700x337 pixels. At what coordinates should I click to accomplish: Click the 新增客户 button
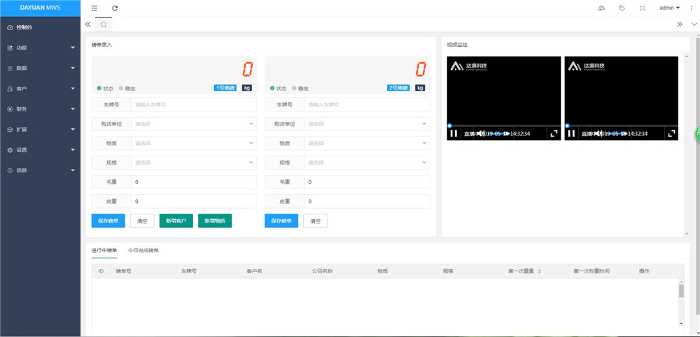click(176, 221)
